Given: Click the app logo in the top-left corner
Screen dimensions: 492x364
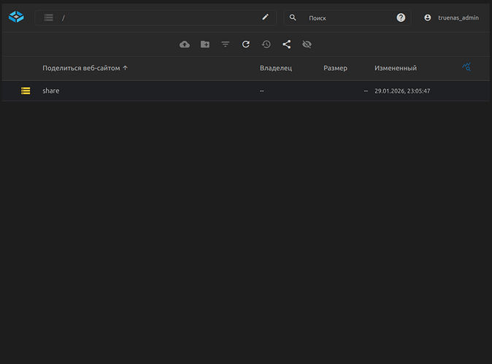Looking at the screenshot, I should pyautogui.click(x=16, y=18).
